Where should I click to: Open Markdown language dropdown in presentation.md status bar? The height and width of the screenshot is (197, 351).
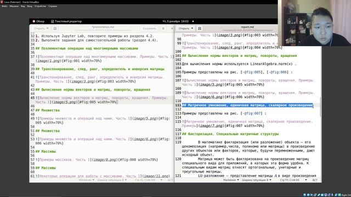point(87,180)
